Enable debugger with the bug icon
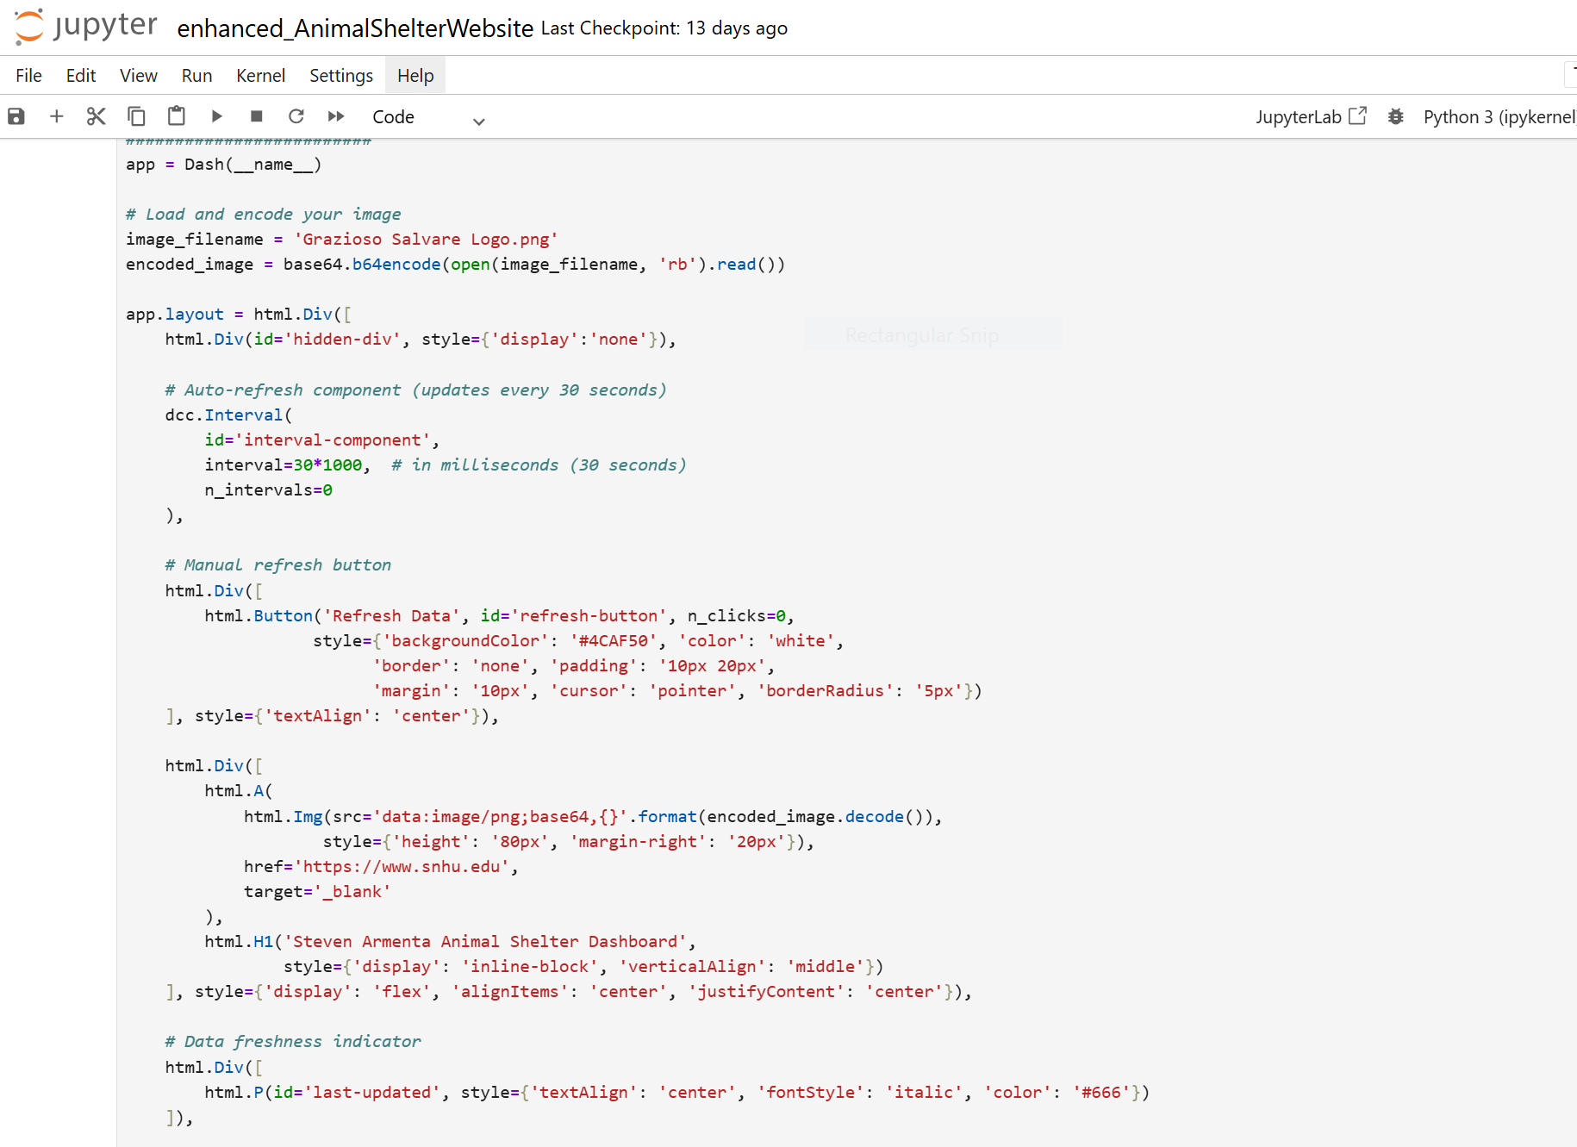 (1396, 116)
